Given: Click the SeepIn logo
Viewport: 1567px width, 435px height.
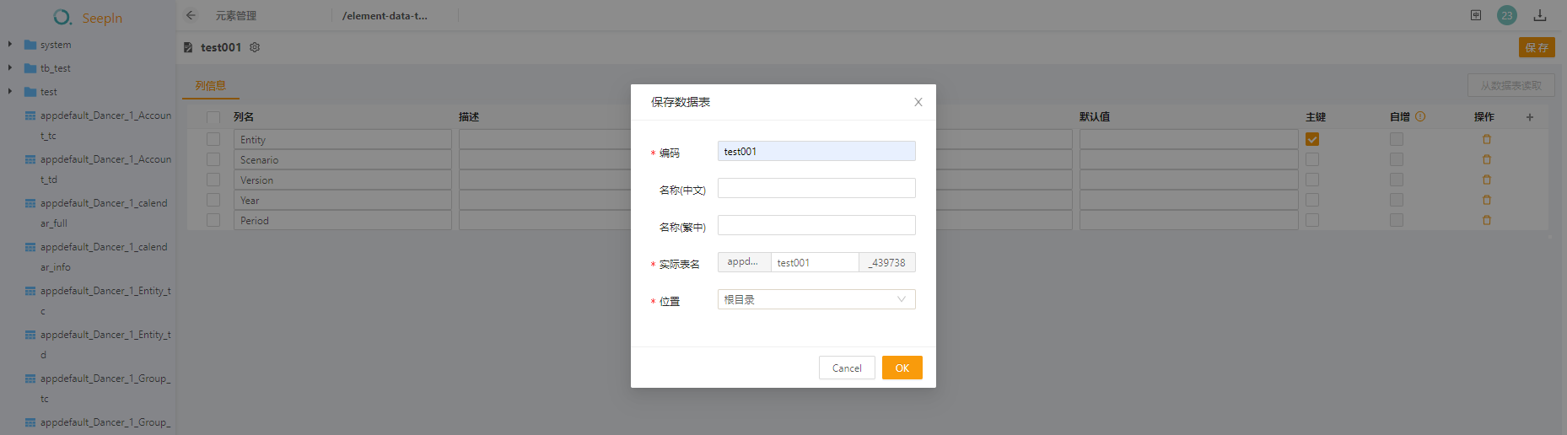Looking at the screenshot, I should [x=88, y=17].
